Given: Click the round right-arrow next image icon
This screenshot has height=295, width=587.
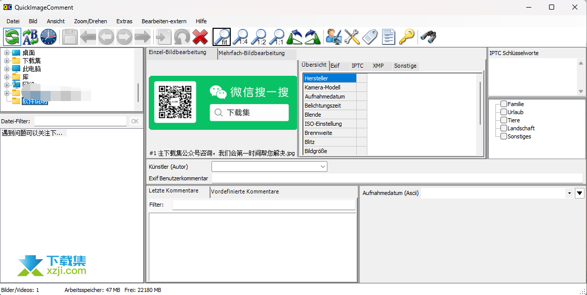Looking at the screenshot, I should click(x=124, y=37).
